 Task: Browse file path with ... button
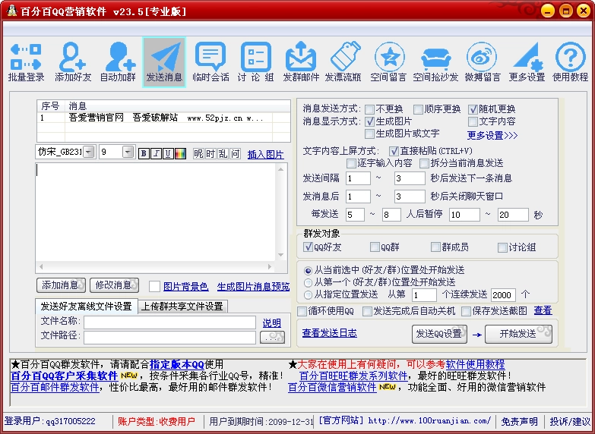click(272, 338)
